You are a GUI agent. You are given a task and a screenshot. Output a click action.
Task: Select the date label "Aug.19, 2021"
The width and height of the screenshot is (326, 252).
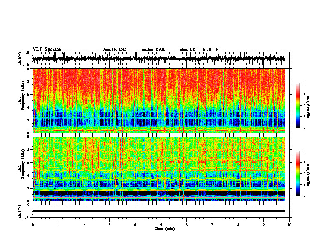(x=115, y=49)
